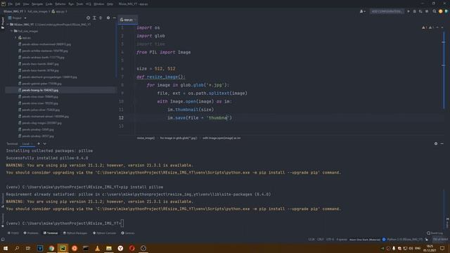The image size is (450, 253).
Task: Click the Windows search taskbar icon
Action: 17,248
